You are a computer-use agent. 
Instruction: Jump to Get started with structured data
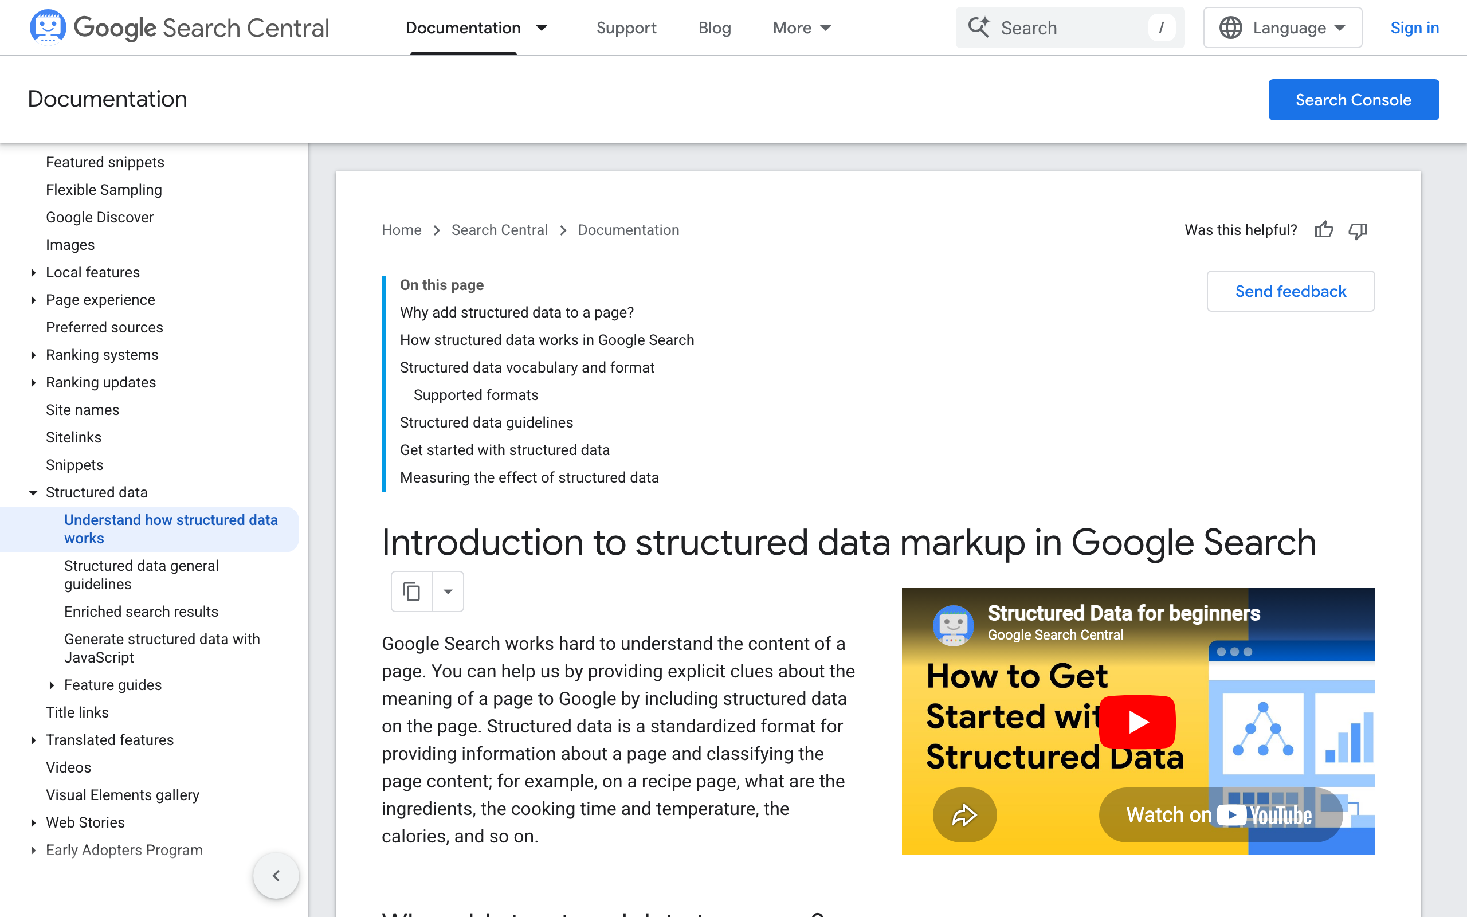(504, 450)
